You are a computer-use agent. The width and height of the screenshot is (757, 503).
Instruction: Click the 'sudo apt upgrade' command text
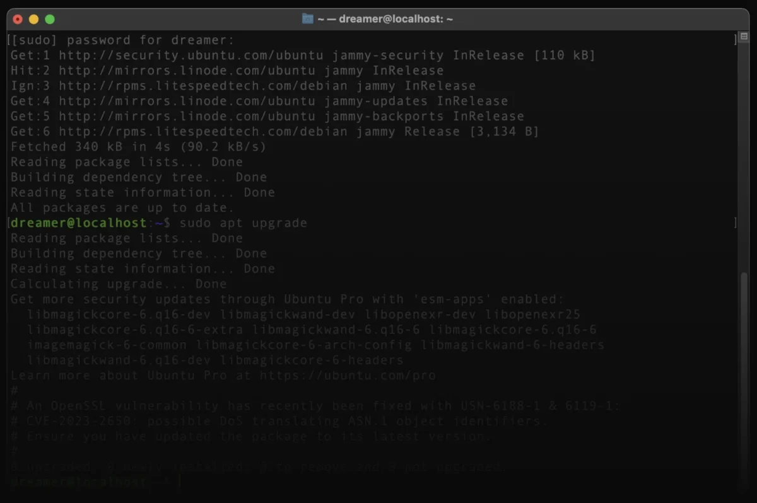coord(244,223)
